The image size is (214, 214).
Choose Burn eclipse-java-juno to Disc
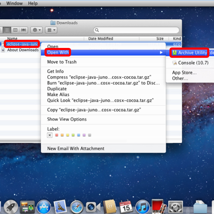click(x=104, y=83)
